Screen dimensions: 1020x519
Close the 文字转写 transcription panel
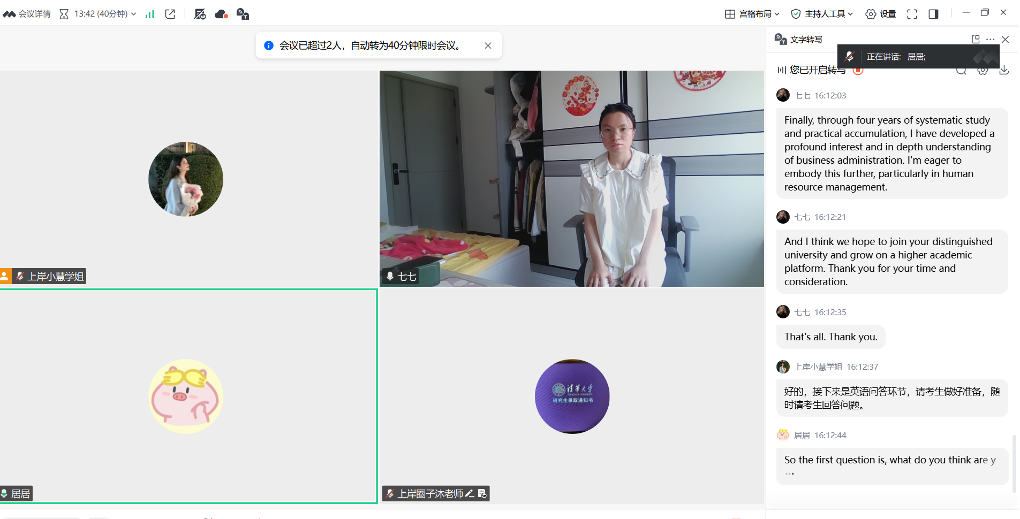tap(1005, 39)
